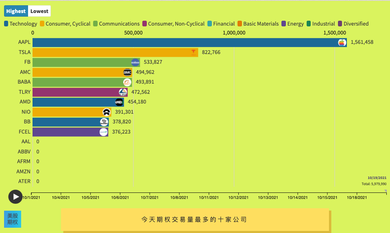Jump timeline to 10/5/2021
The image size is (390, 233).
click(90, 198)
